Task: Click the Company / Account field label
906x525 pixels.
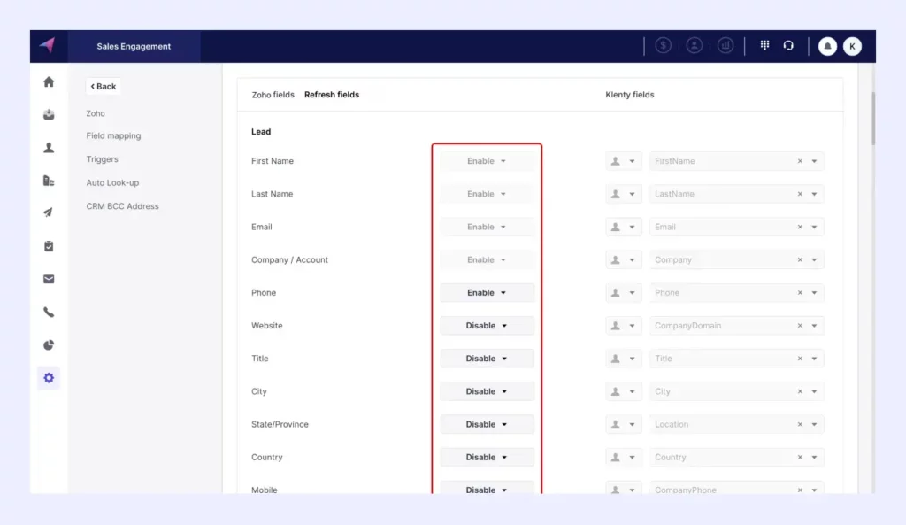Action: 289,260
